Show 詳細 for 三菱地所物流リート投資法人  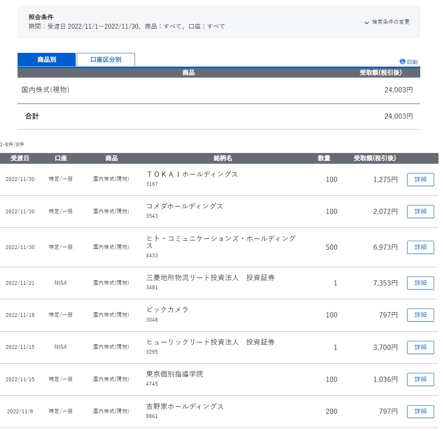(420, 283)
